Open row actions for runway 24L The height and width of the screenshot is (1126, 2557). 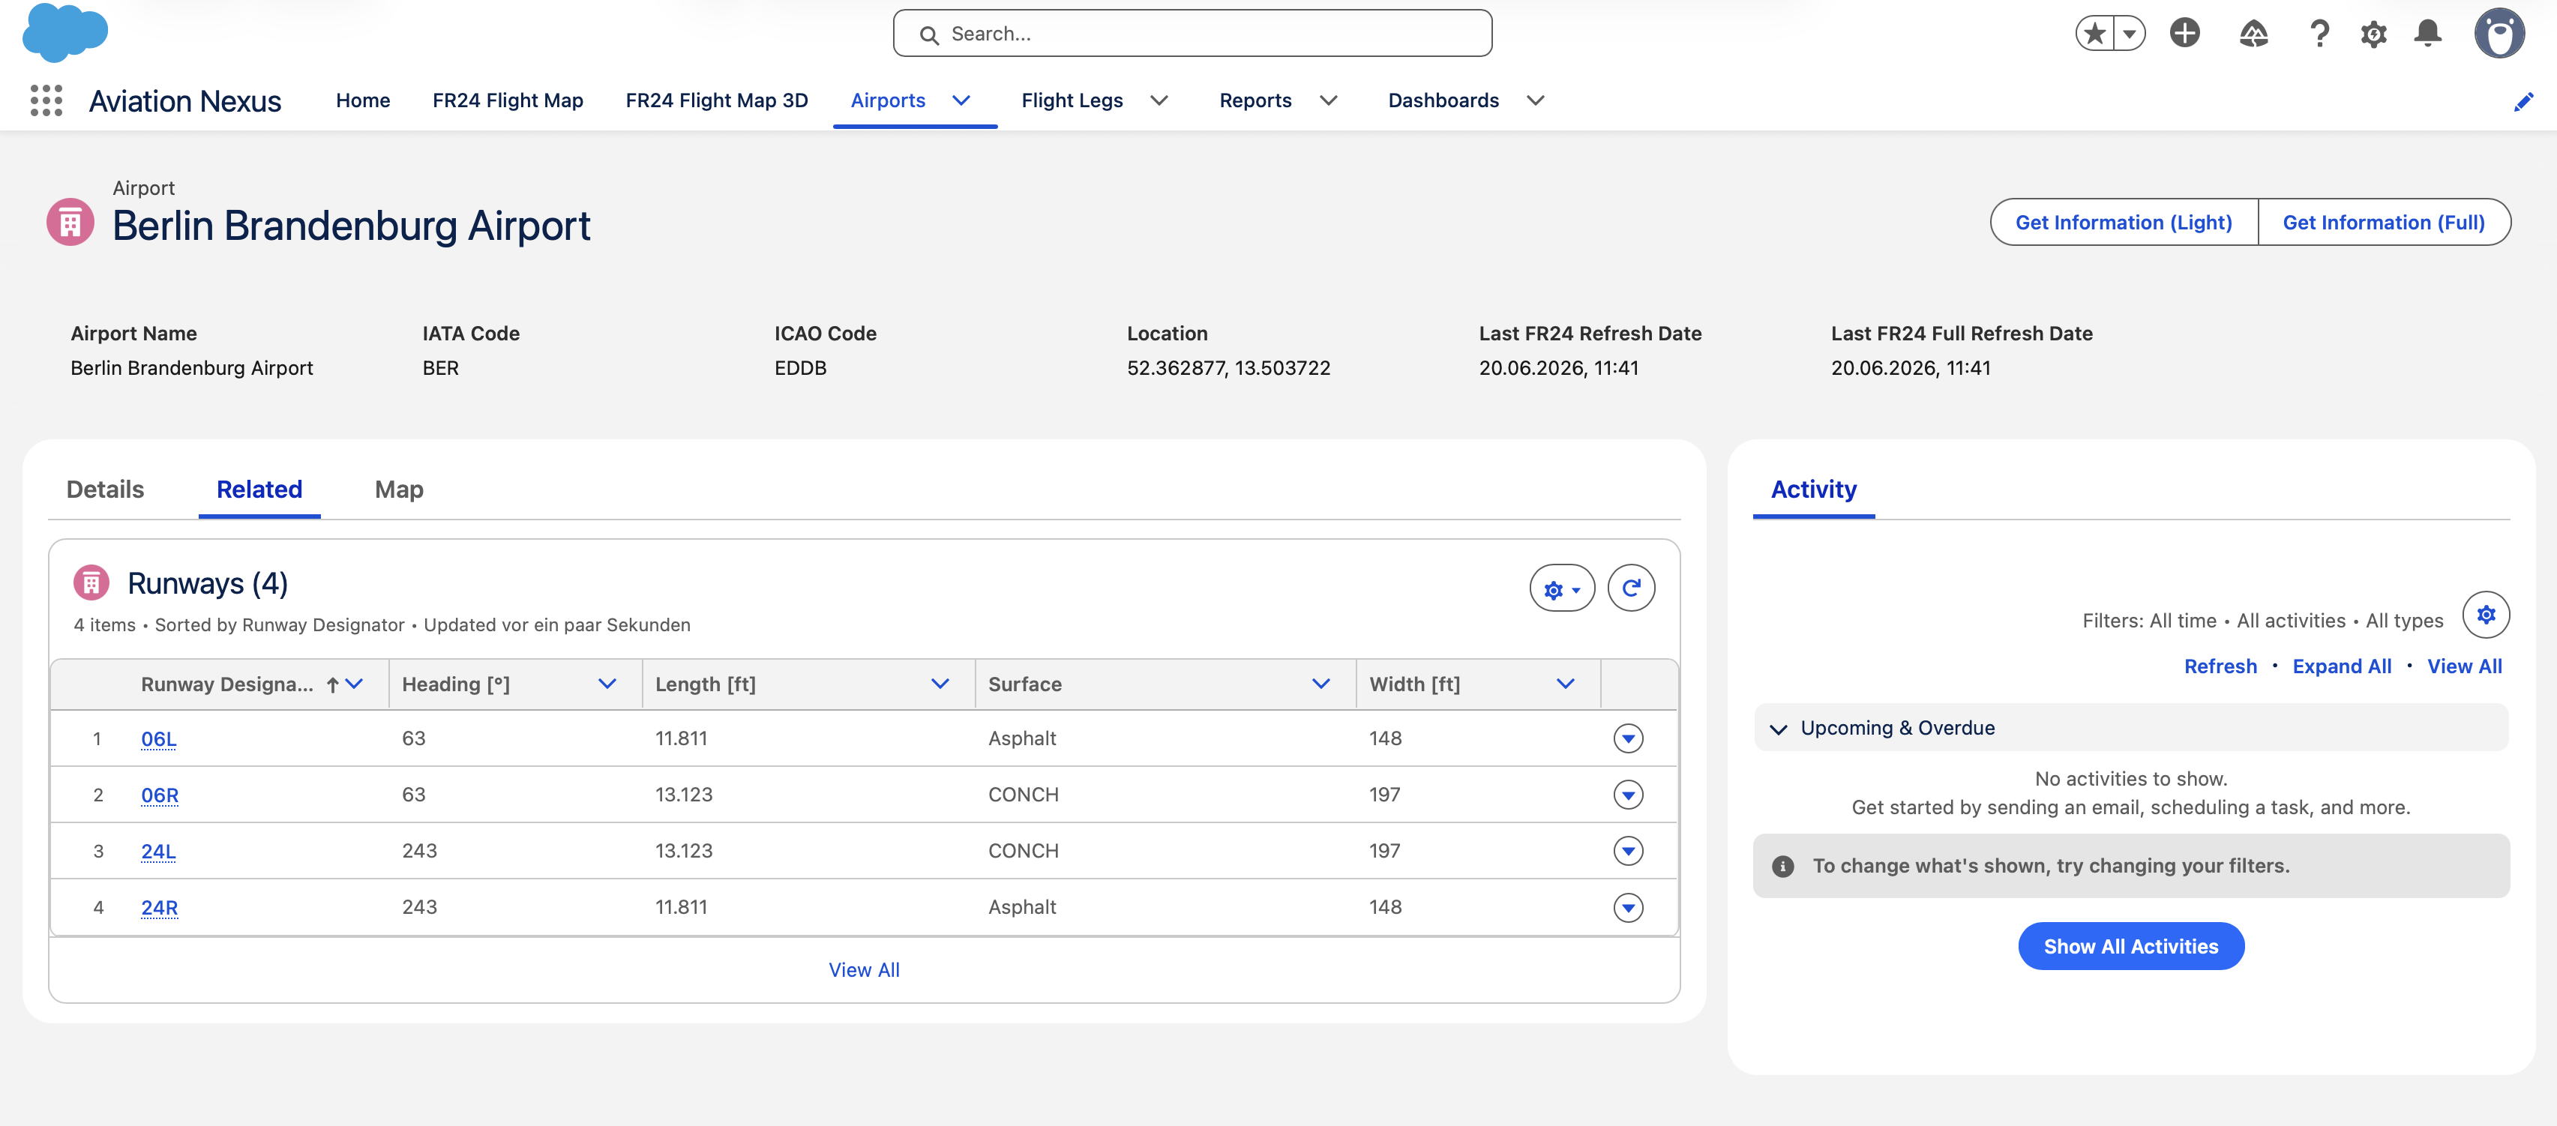coord(1628,851)
